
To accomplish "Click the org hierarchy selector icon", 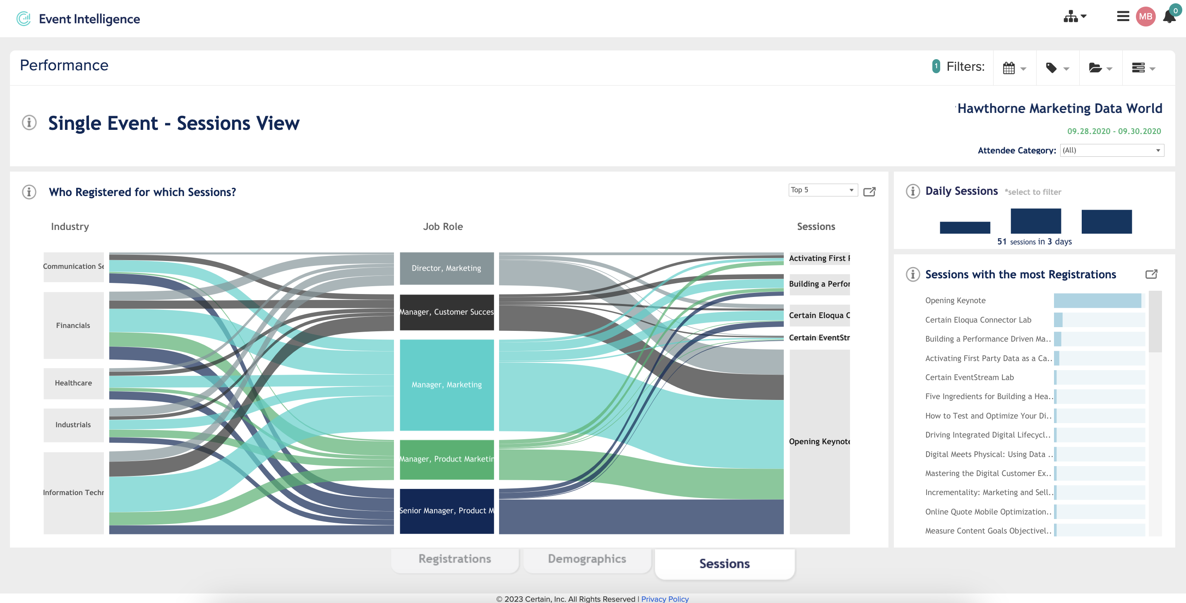I will click(1072, 17).
